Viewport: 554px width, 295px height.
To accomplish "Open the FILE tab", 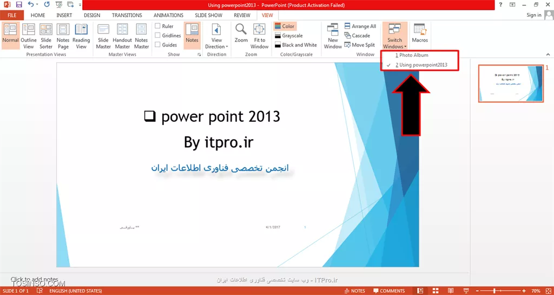I will coord(12,15).
